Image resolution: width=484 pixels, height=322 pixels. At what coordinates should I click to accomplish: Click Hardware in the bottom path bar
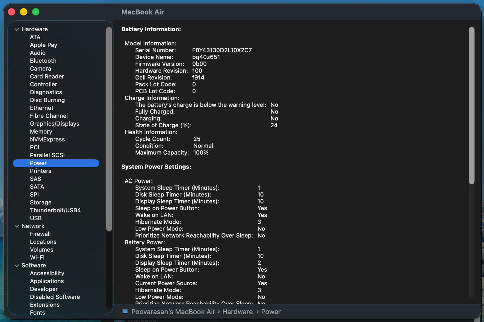[237, 312]
